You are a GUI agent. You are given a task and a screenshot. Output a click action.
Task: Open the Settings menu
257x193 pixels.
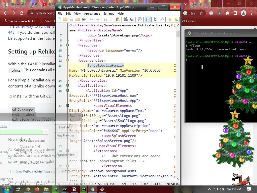pos(109,14)
